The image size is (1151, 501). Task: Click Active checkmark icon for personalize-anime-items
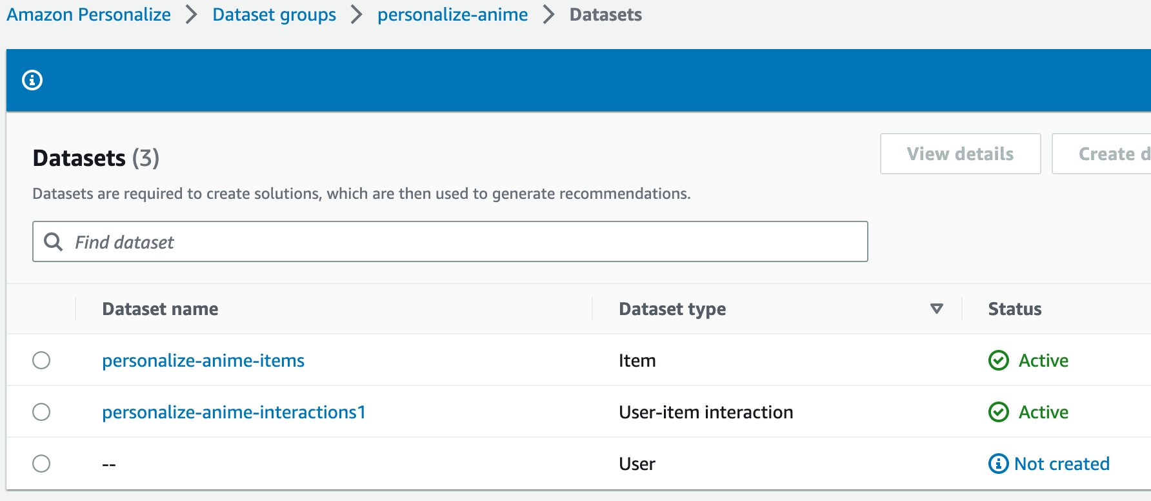pos(998,360)
